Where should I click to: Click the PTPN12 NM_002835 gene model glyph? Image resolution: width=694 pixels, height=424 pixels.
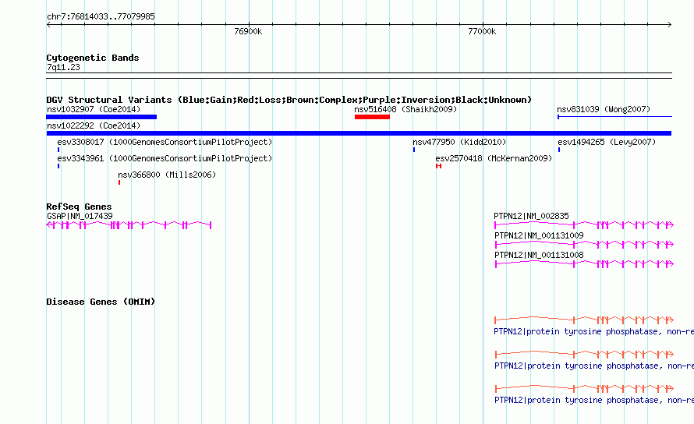[x=584, y=225]
